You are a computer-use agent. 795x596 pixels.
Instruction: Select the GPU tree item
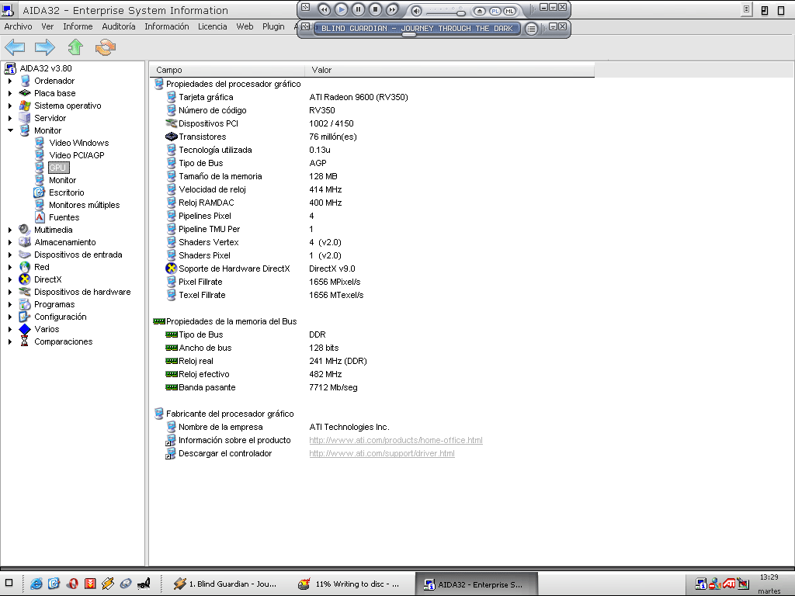[x=58, y=168]
